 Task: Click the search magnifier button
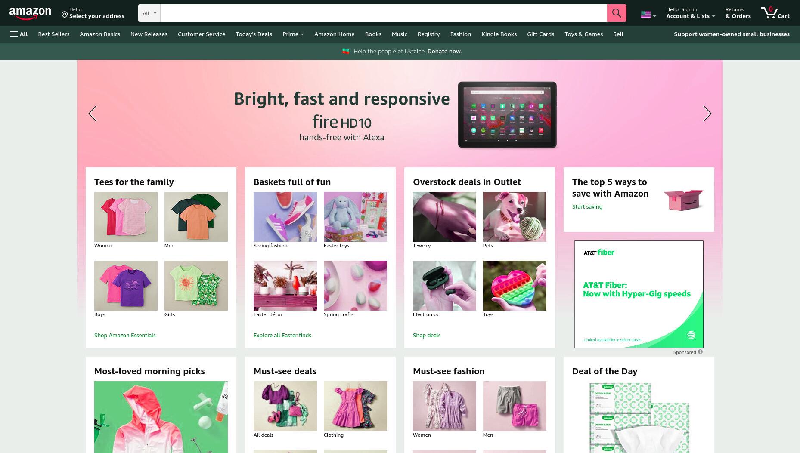coord(617,13)
